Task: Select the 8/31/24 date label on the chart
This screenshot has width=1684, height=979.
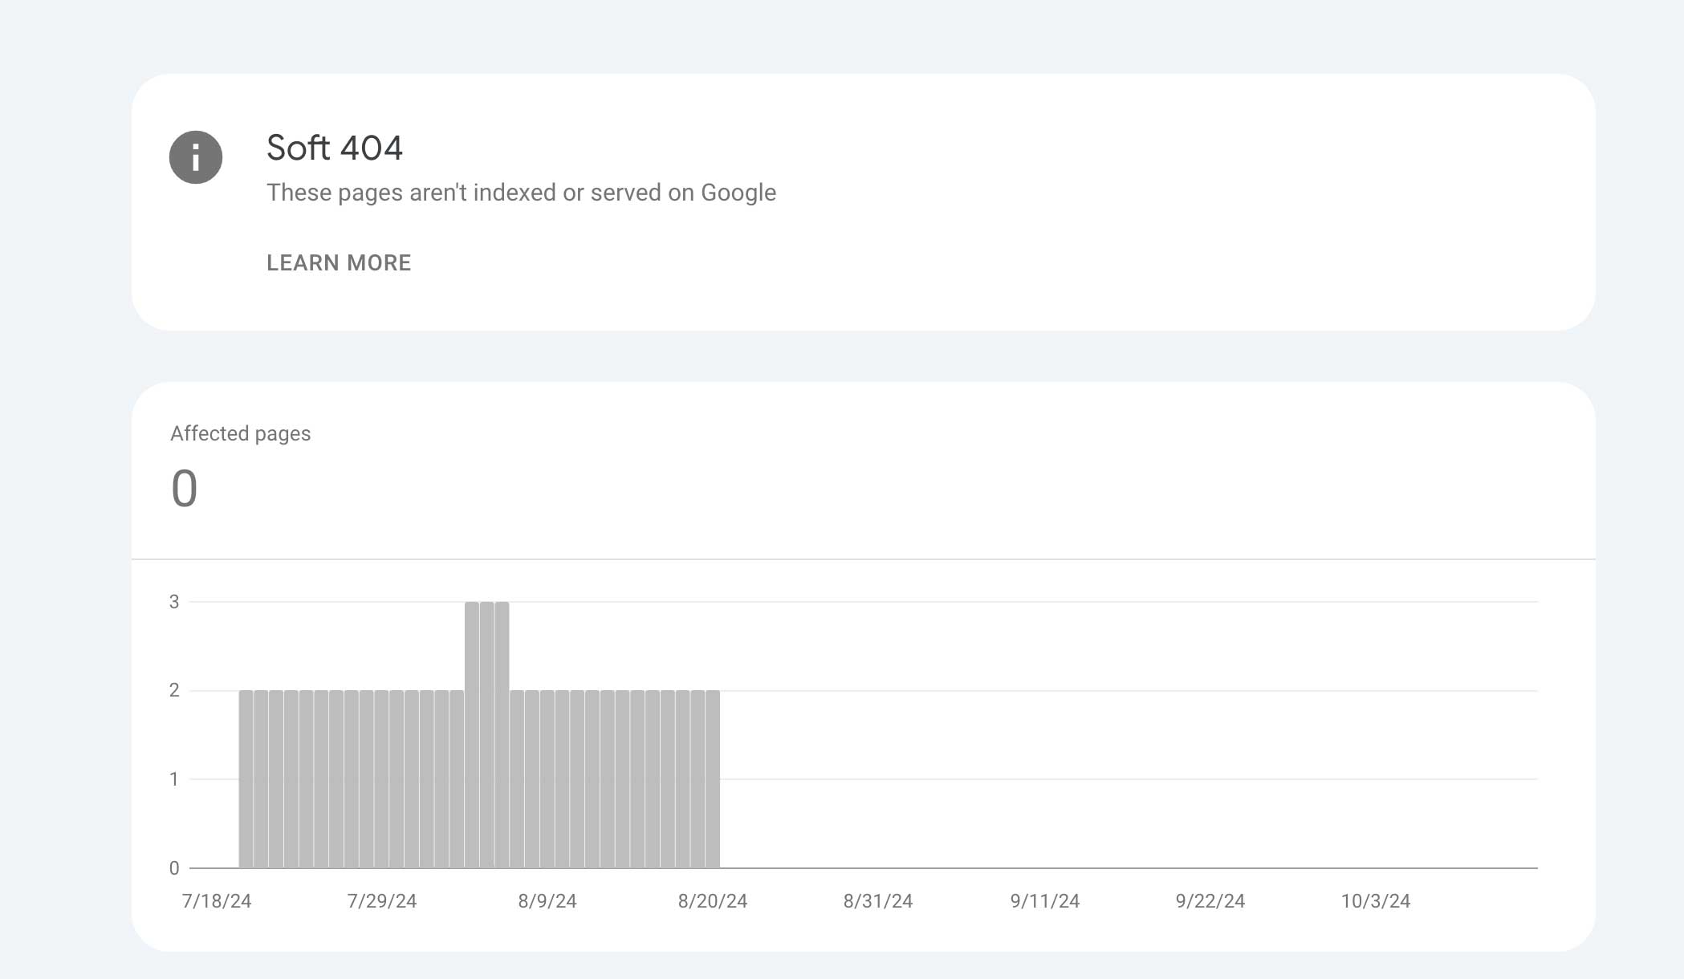Action: [x=878, y=901]
